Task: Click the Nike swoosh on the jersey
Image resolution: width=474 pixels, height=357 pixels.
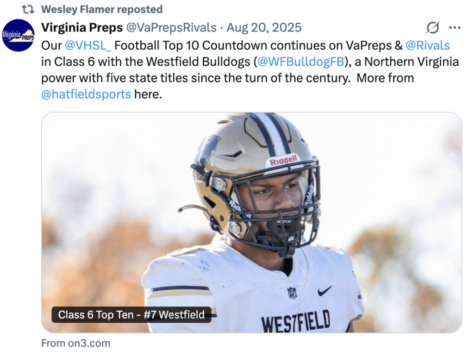Action: [x=324, y=290]
